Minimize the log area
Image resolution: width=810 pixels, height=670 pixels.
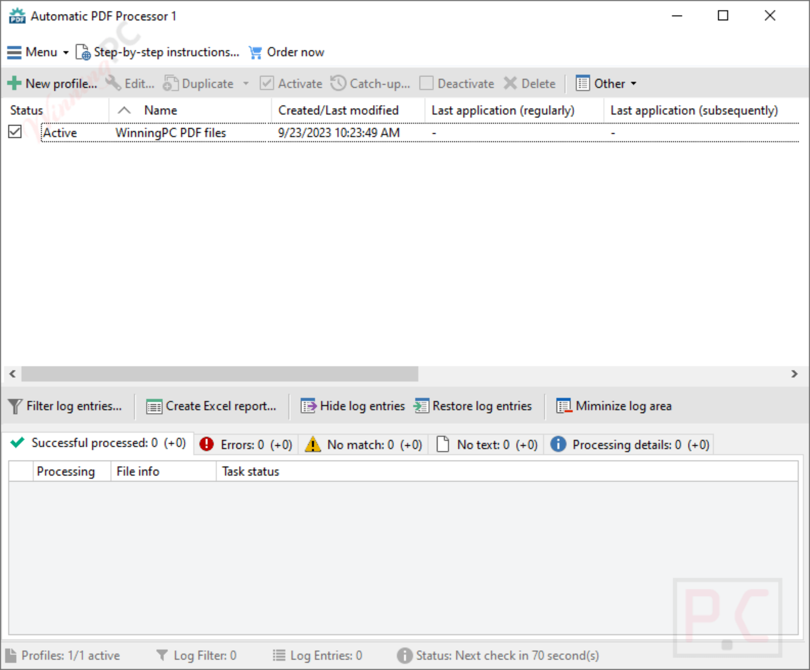(614, 406)
